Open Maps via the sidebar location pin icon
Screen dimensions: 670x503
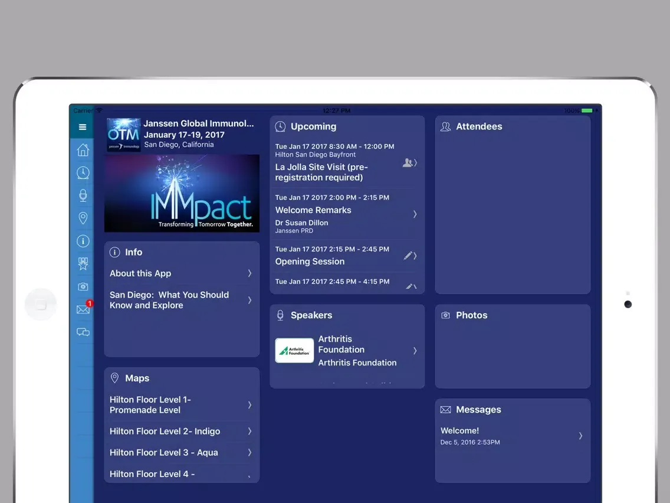[x=83, y=218]
